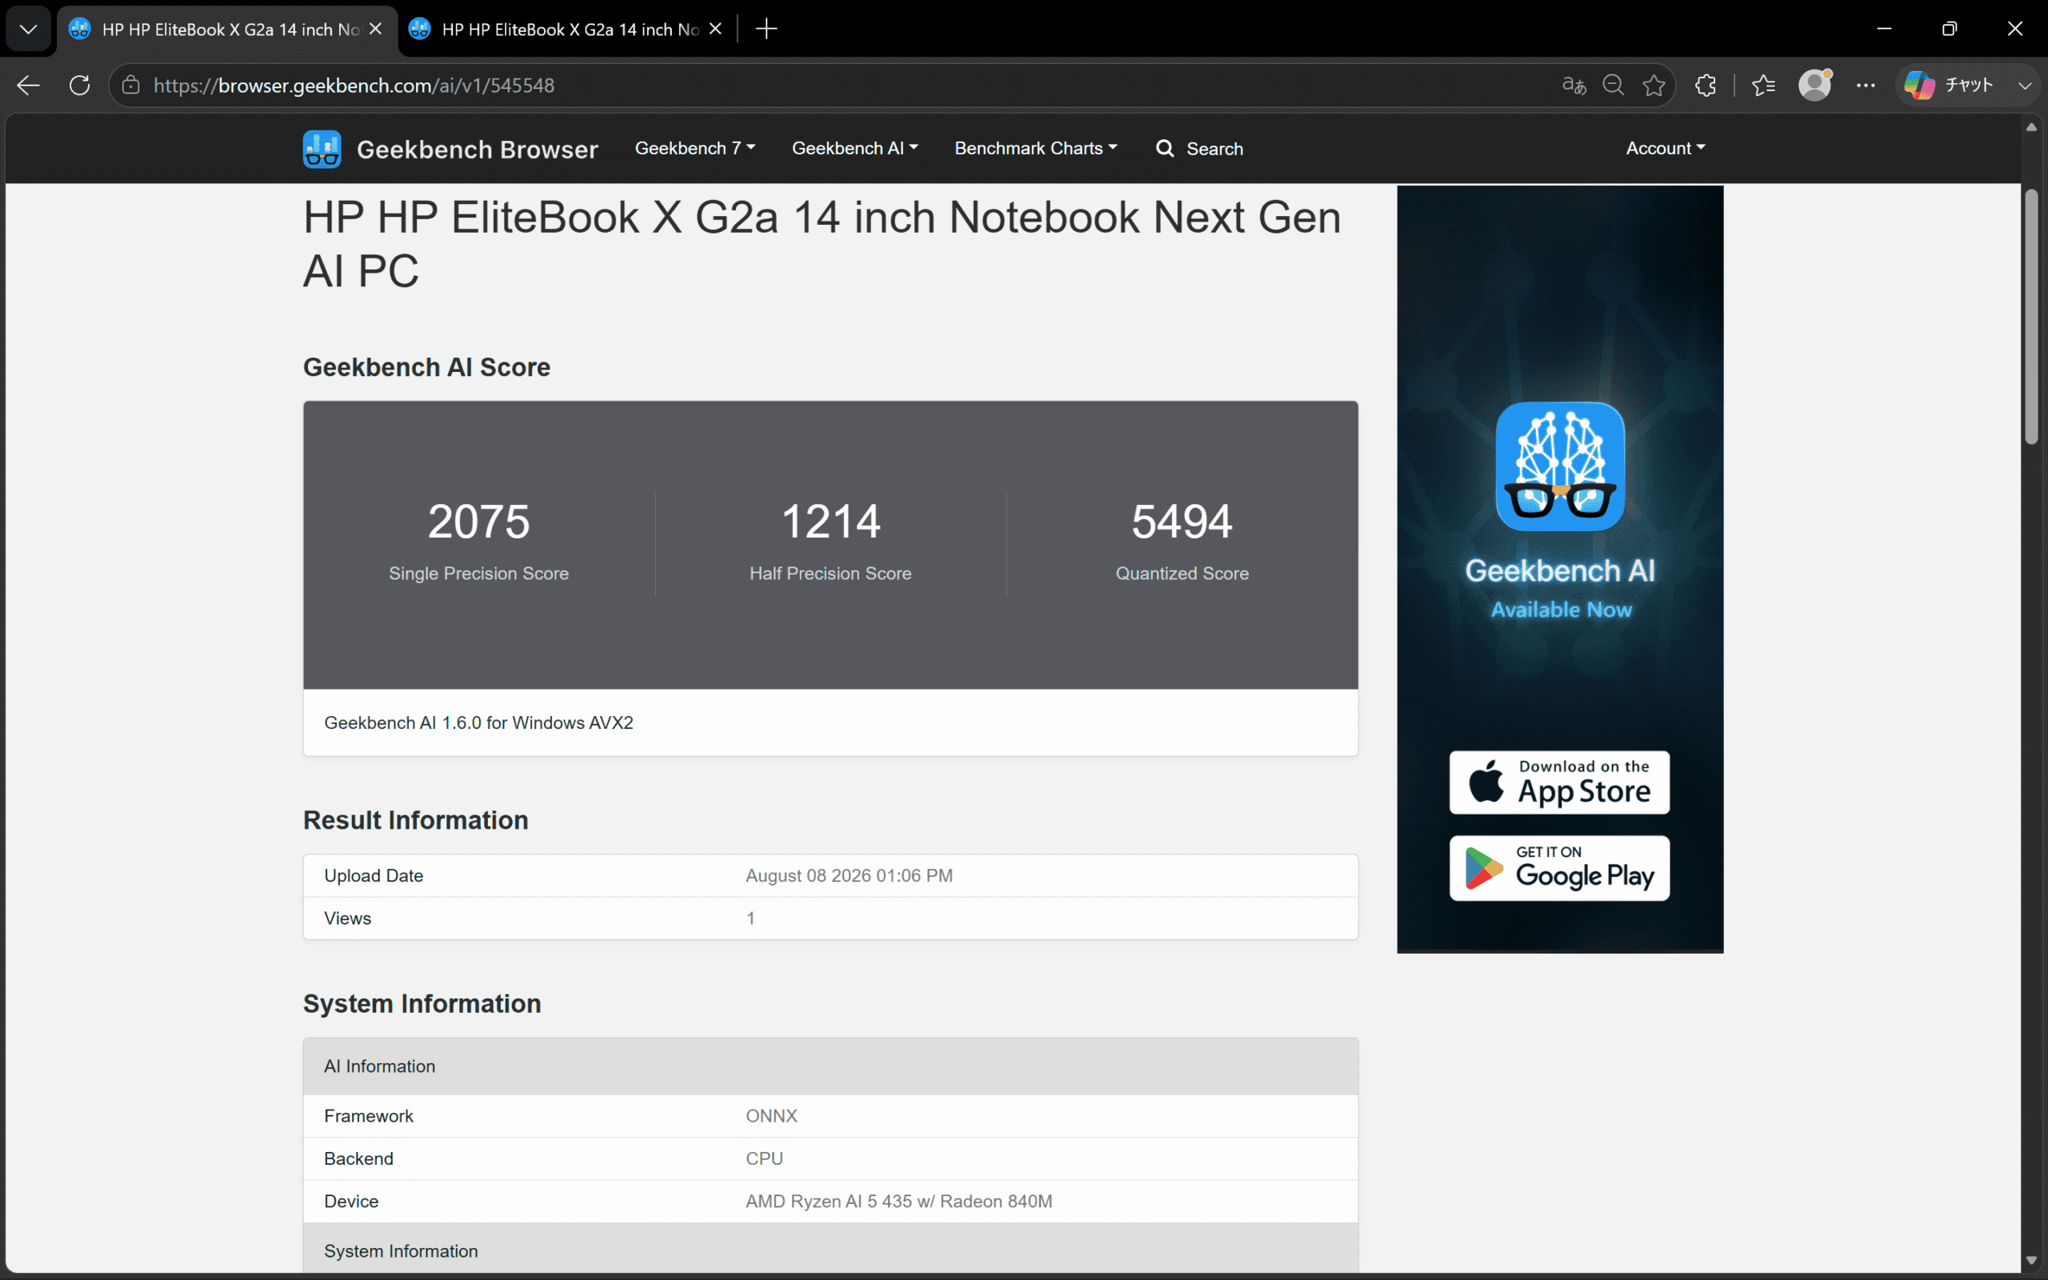Image resolution: width=2048 pixels, height=1280 pixels.
Task: Open the browser settings ellipsis menu
Action: (1866, 86)
